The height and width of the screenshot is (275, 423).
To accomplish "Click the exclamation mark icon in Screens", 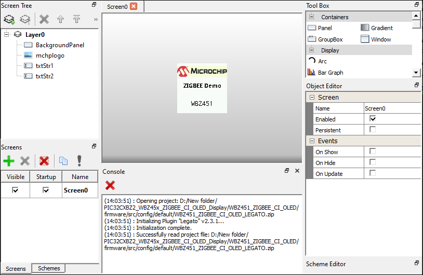I will tap(79, 161).
